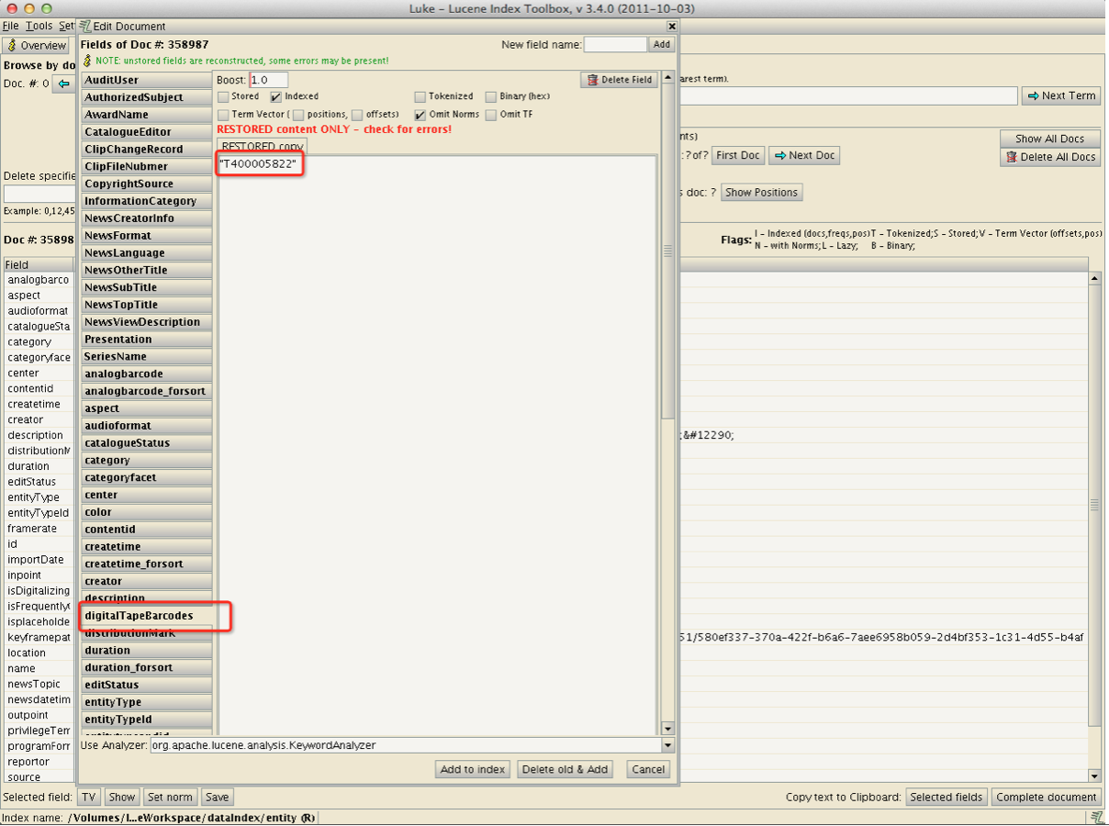Open the Overview tab
The width and height of the screenshot is (1109, 826).
pos(37,45)
